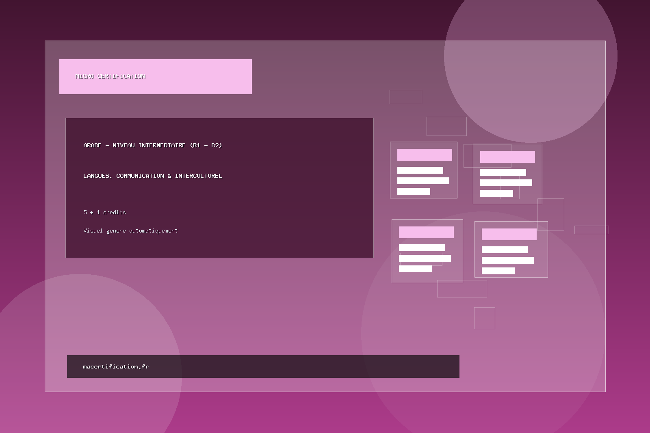650x433 pixels.
Task: Click the shortest white bar in bottom-right card
Action: point(498,271)
